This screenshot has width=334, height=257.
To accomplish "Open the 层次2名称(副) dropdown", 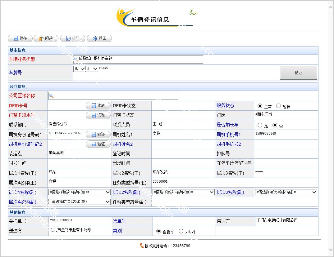I will [184, 192].
